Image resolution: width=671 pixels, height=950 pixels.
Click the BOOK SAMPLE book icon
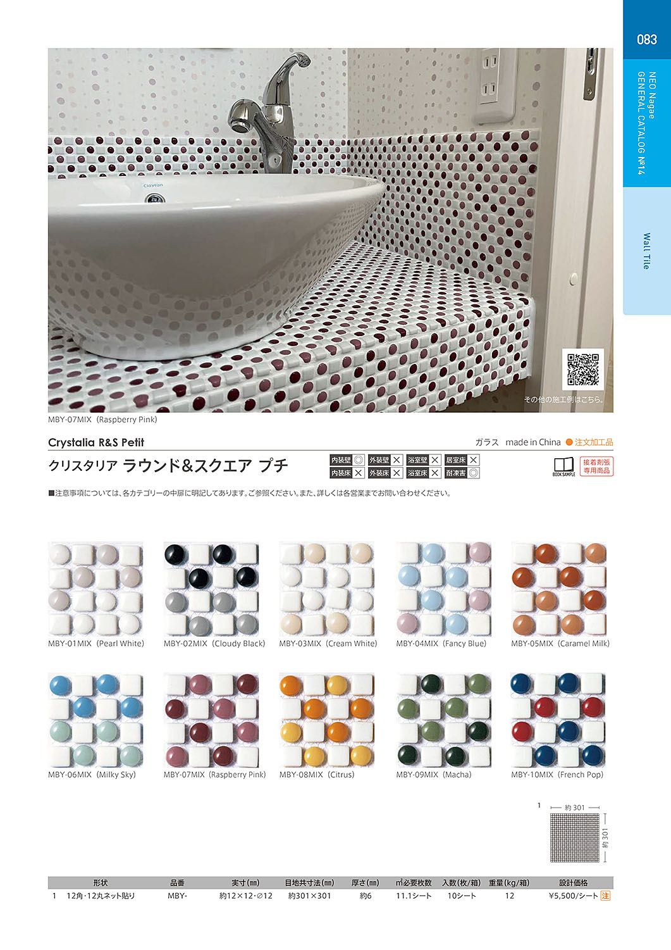click(563, 466)
